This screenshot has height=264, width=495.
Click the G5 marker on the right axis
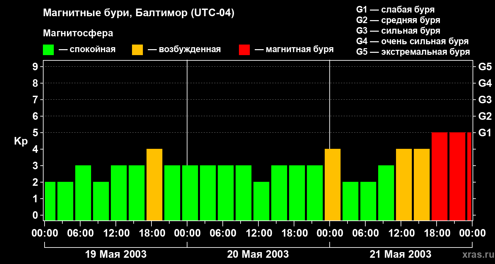[485, 67]
